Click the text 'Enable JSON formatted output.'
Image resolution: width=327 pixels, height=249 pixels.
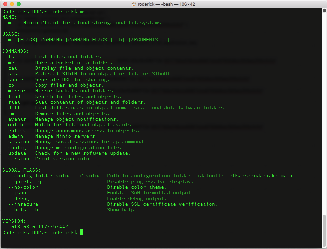(150, 193)
